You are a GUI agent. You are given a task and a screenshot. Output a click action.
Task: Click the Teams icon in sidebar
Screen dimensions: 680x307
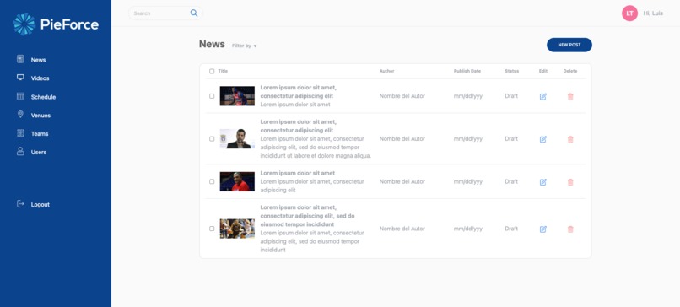tap(20, 133)
